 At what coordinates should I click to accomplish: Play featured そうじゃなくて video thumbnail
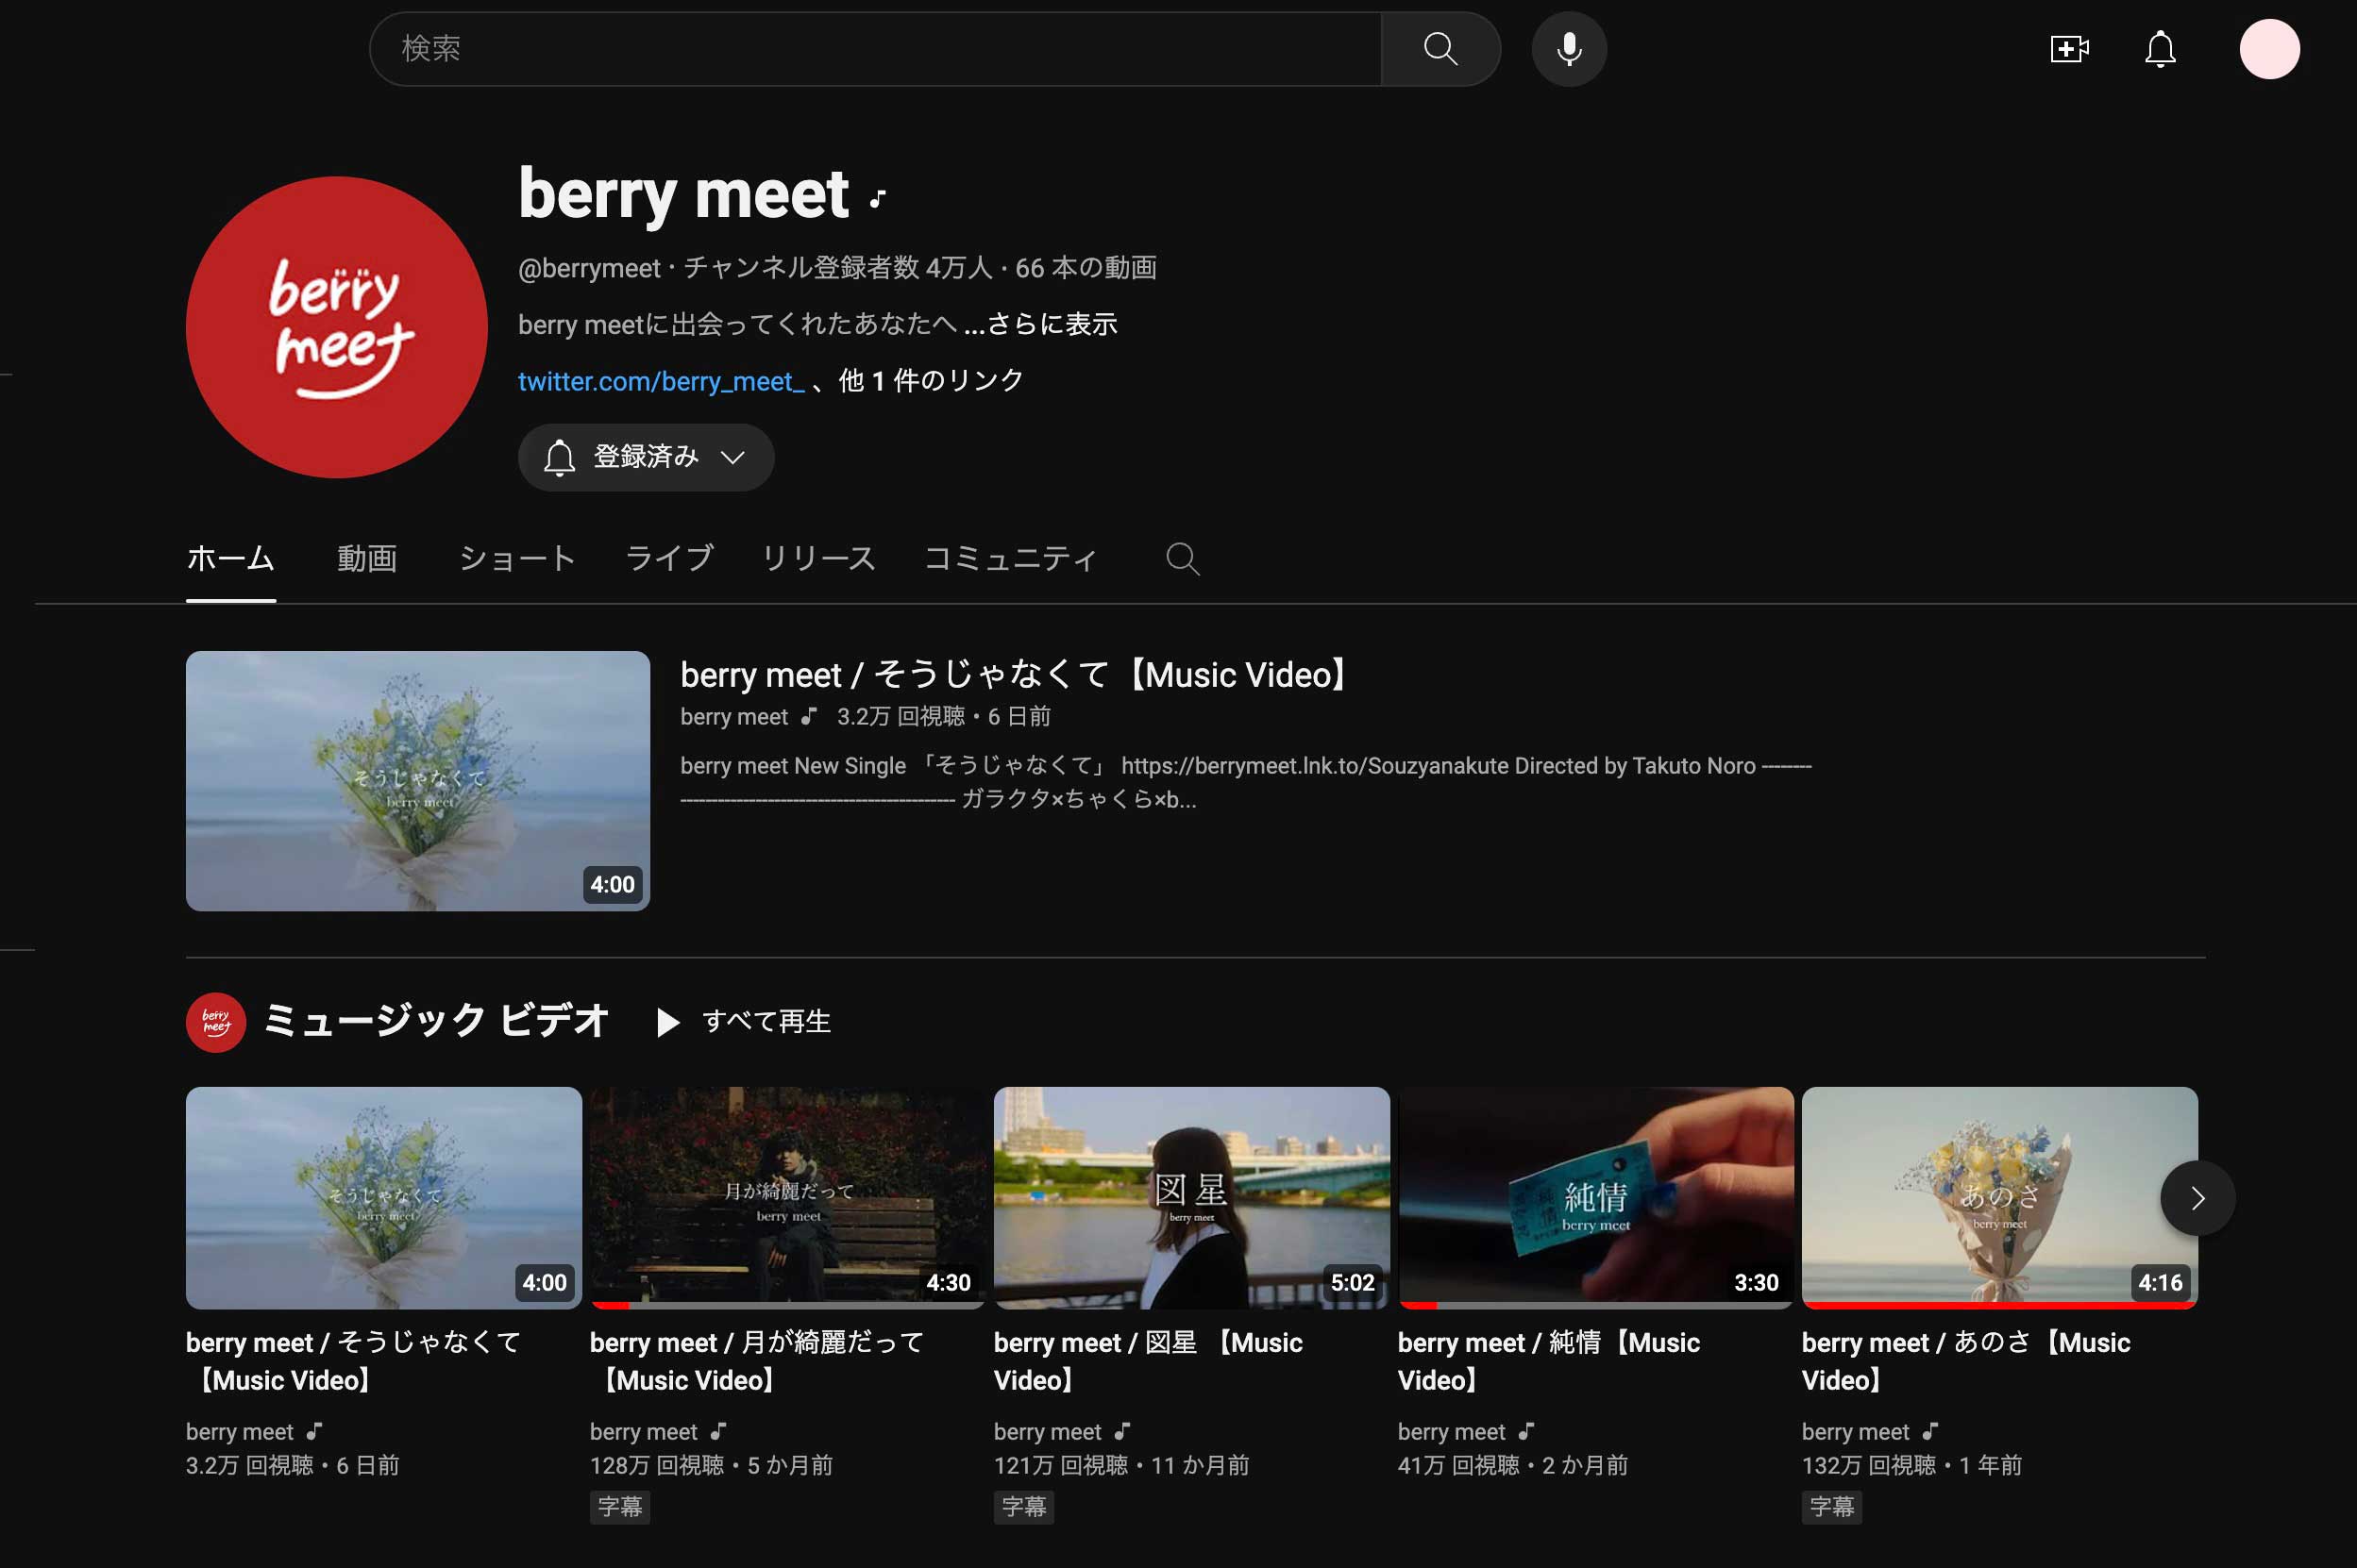click(417, 780)
